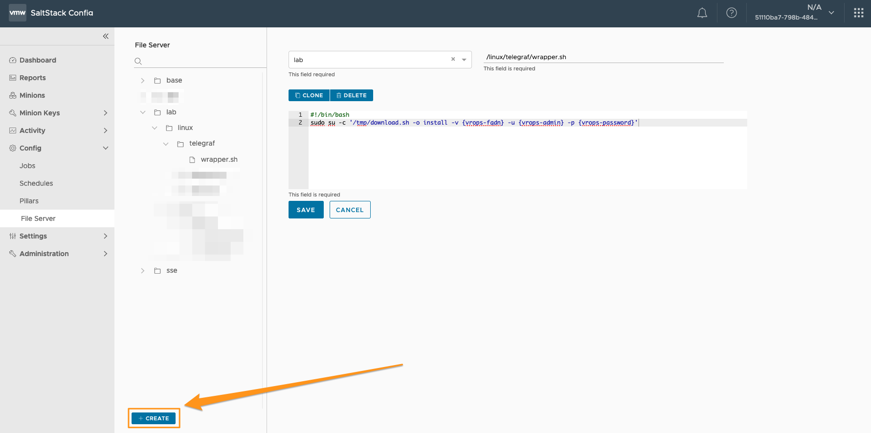
Task: Click the Activity graph icon
Action: click(x=13, y=130)
